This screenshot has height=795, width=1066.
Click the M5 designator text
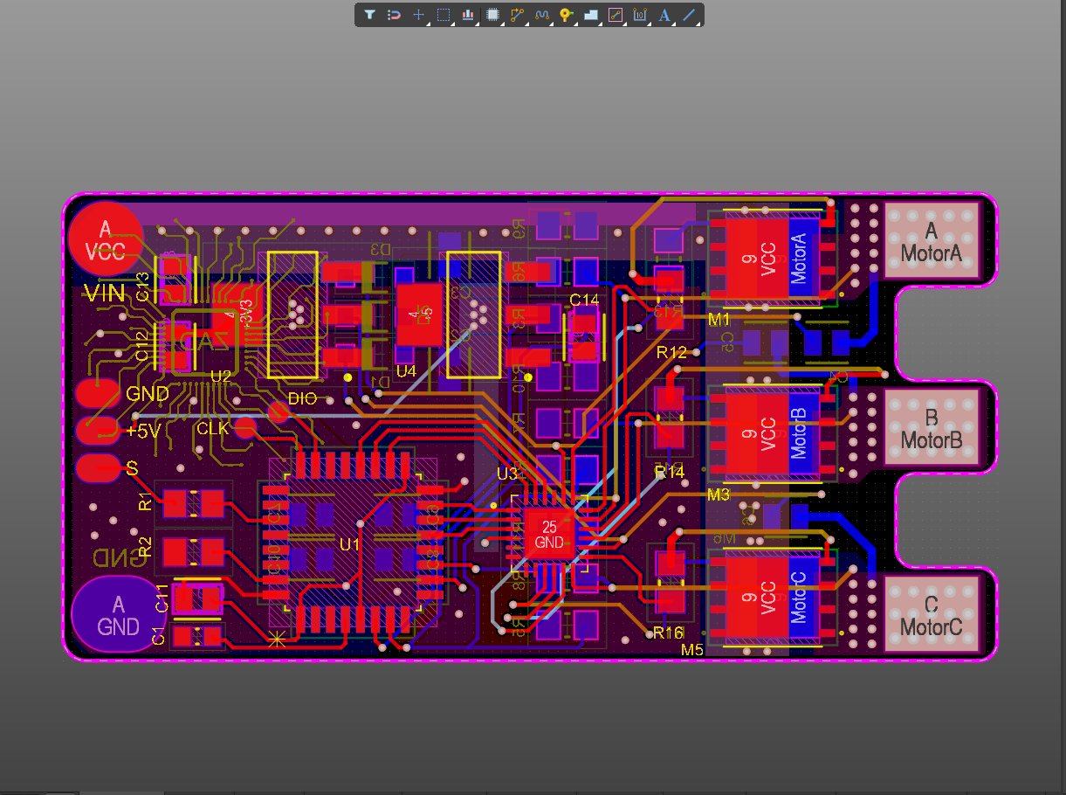692,650
